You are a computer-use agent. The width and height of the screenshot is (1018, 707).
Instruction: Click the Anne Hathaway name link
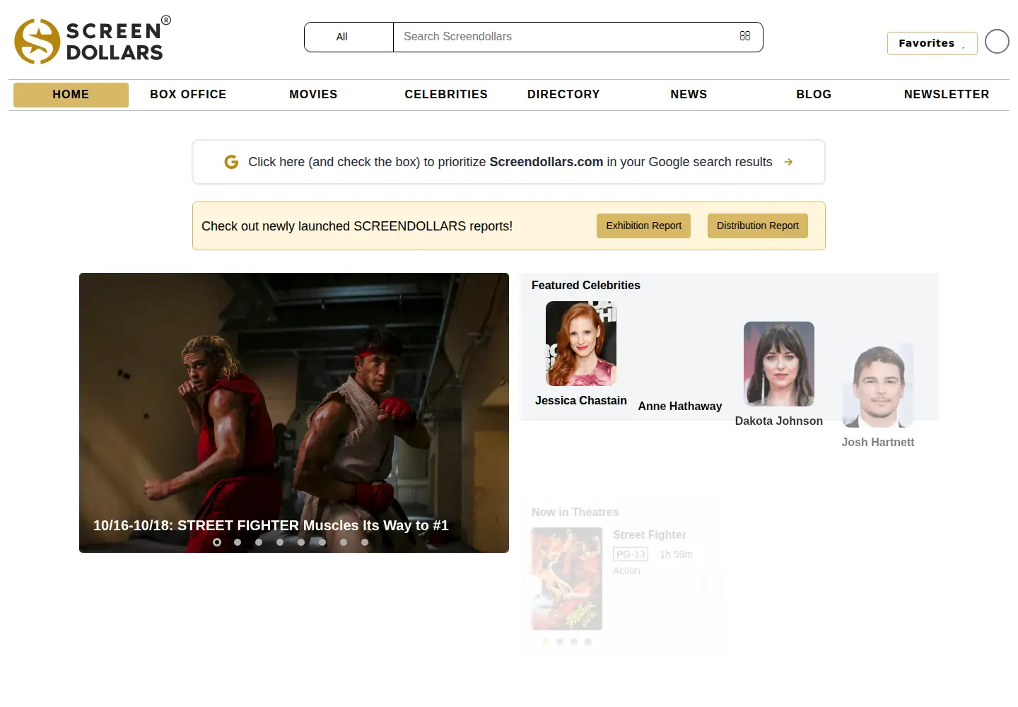pos(680,406)
